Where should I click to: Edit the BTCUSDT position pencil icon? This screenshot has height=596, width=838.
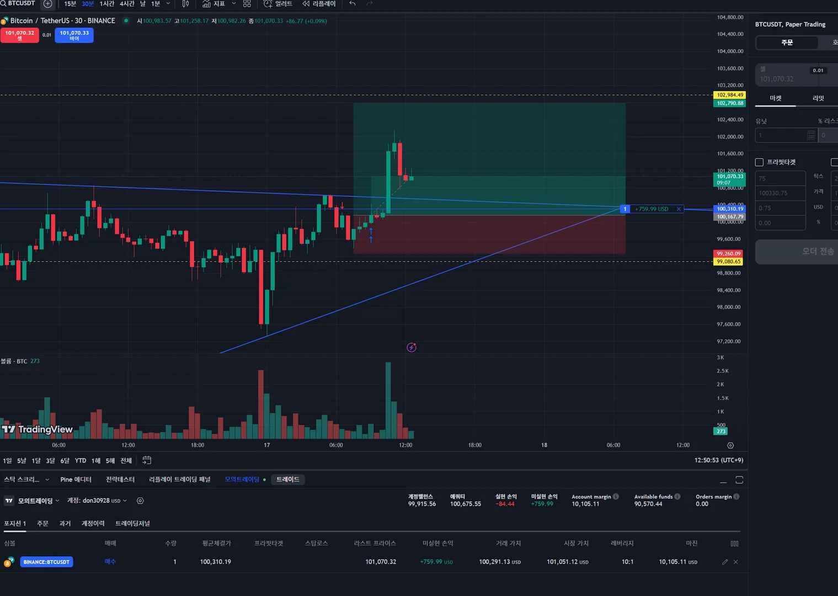point(725,562)
